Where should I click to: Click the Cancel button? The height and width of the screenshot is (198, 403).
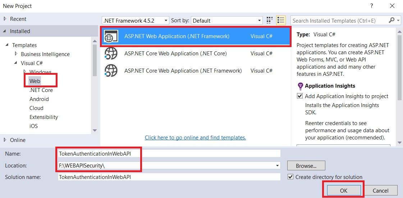coord(381,190)
